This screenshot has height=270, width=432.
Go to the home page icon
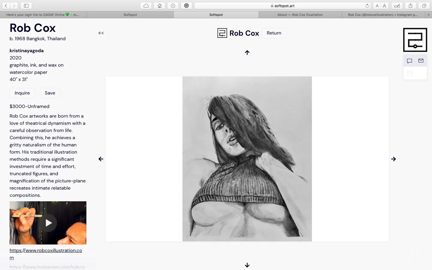click(159, 5)
